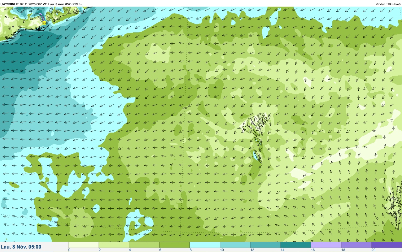The width and height of the screenshot is (402, 252).
Task: Click the olive green 6–8 legend swatch
Action: click(174, 245)
